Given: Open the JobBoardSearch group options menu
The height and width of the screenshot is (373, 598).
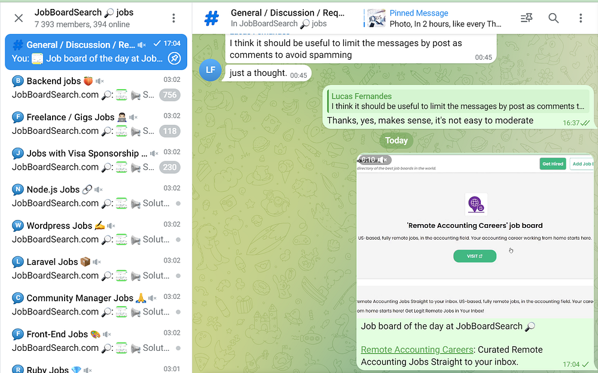Looking at the screenshot, I should [x=173, y=18].
